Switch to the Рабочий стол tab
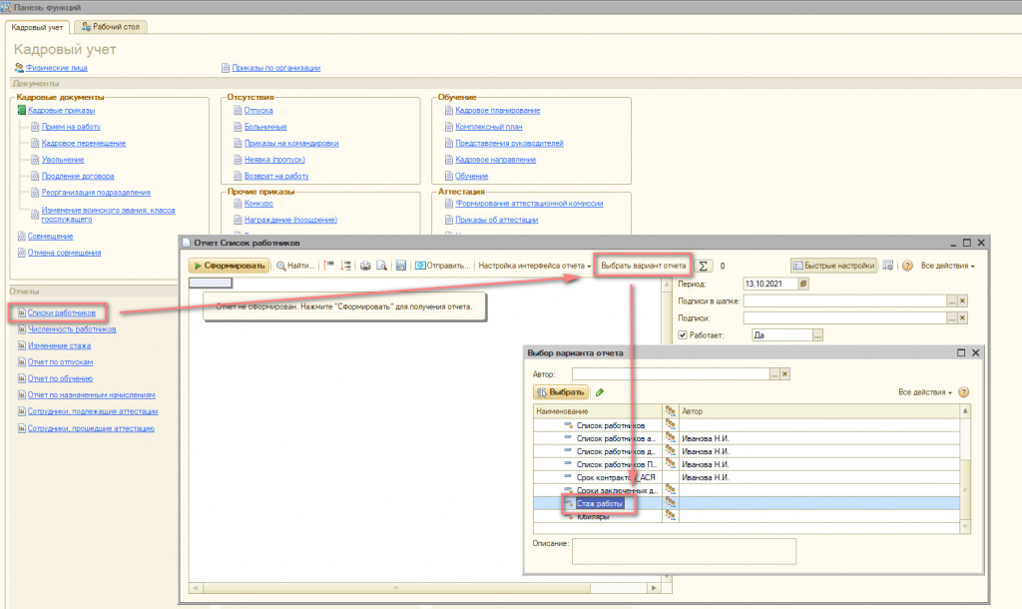1022x609 pixels. 111,26
